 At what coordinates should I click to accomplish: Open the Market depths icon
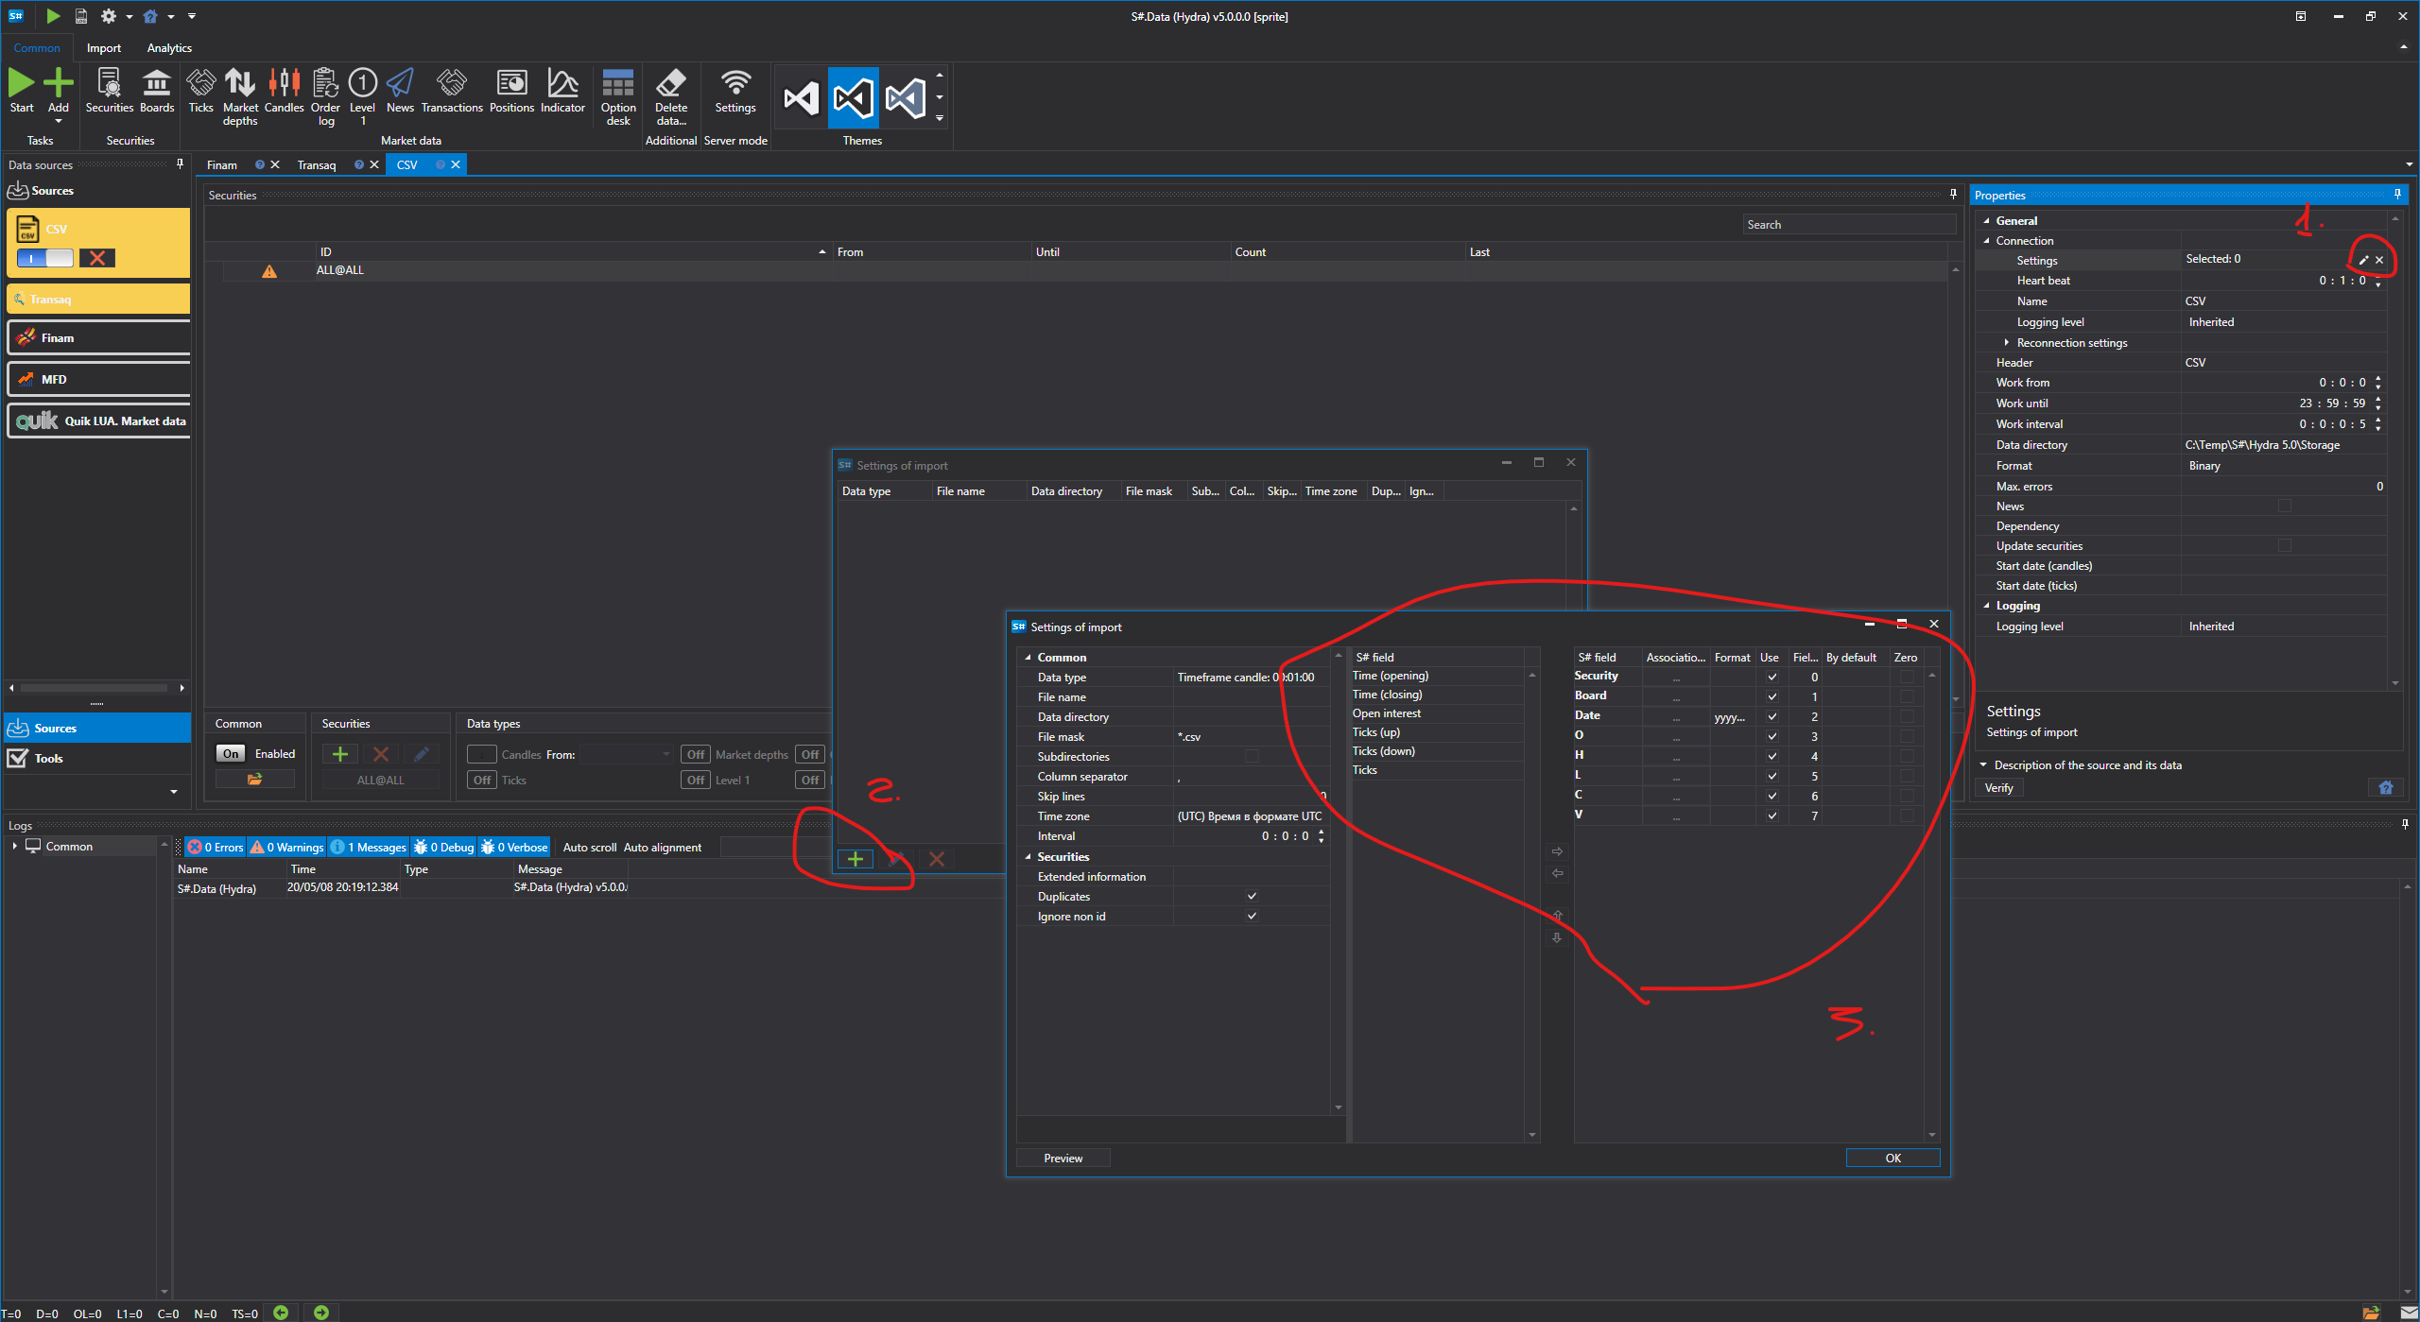240,83
